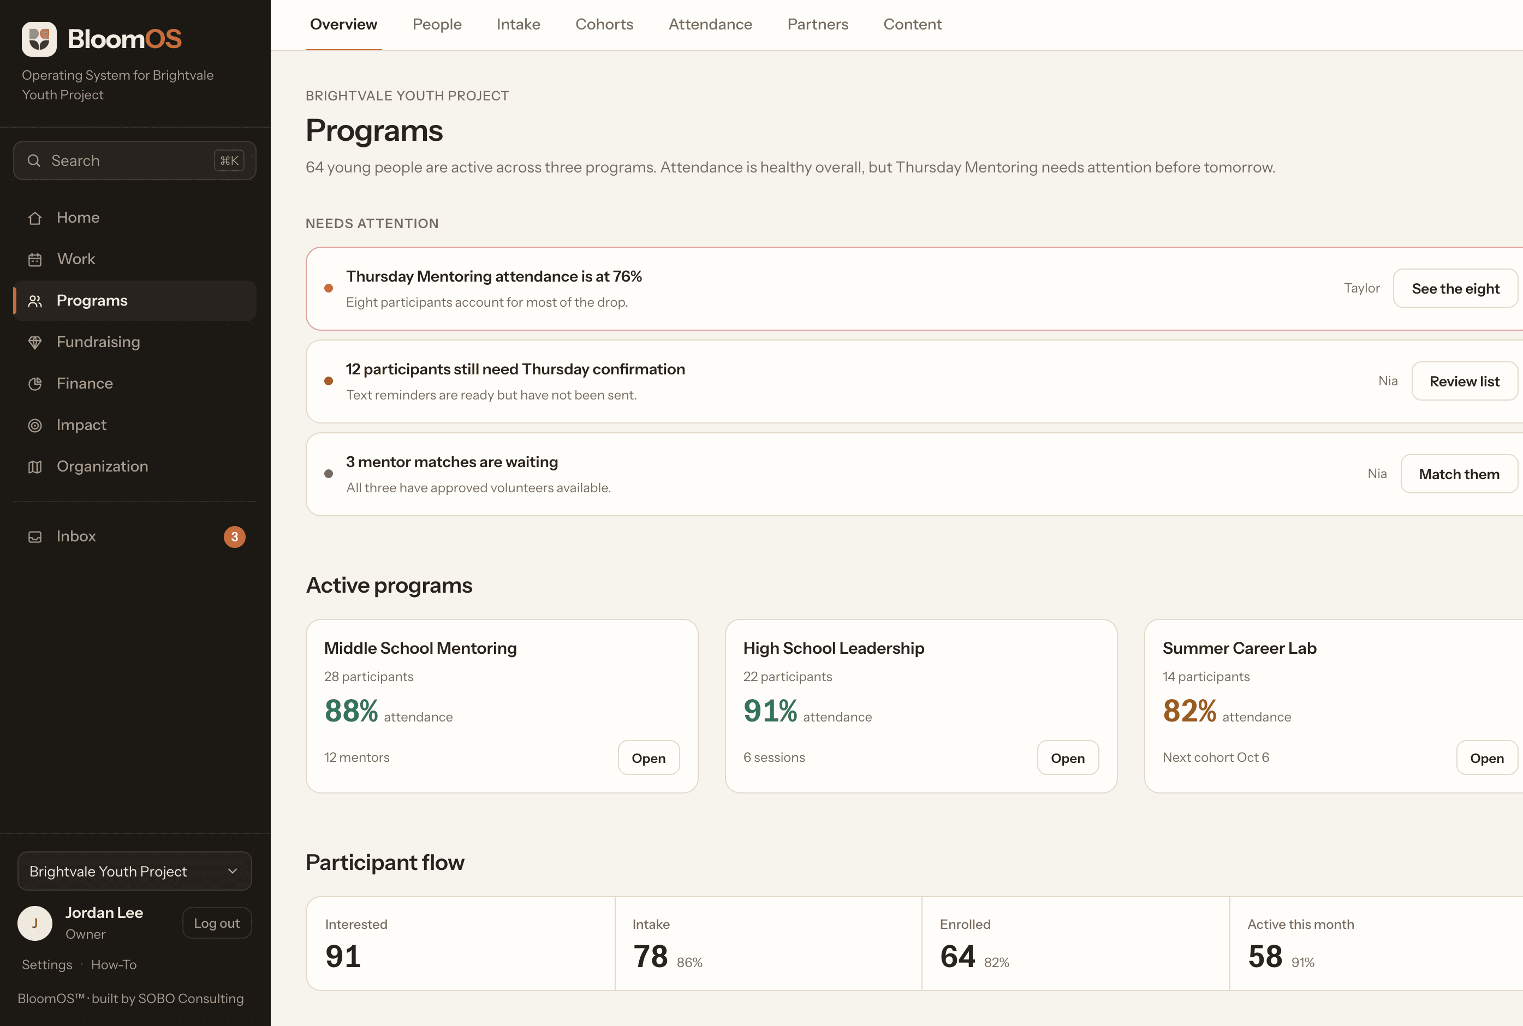Image resolution: width=1523 pixels, height=1026 pixels.
Task: Go to Fundraising in the sidebar
Action: tap(135, 342)
